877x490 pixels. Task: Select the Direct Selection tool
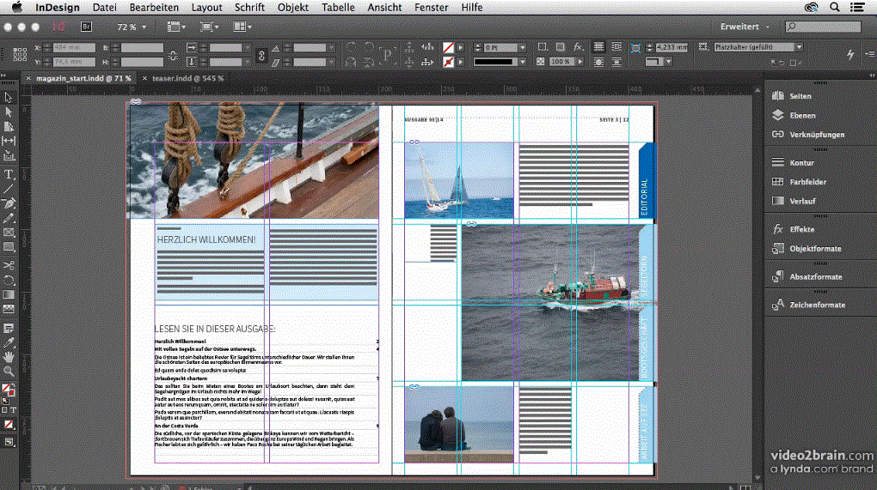9,112
